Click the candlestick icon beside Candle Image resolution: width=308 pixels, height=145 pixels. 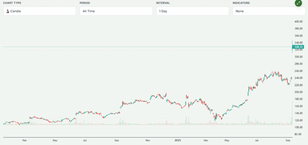tap(8, 11)
